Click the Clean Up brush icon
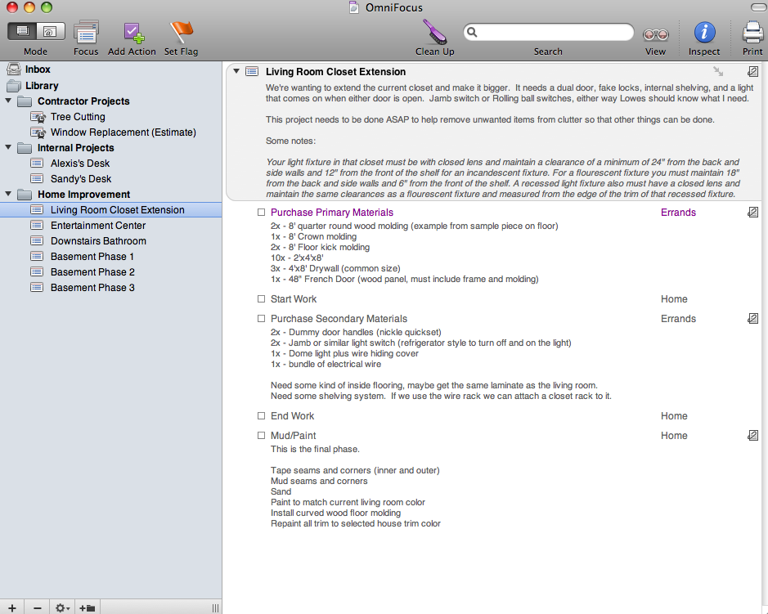 click(x=434, y=32)
